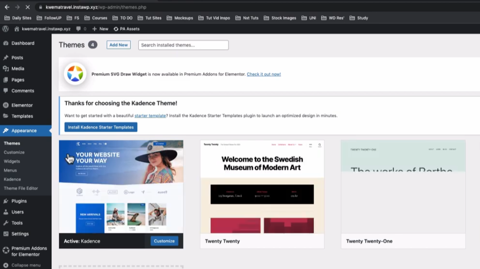Click the plus New item in admin bar
The image size is (480, 269).
[x=100, y=28]
